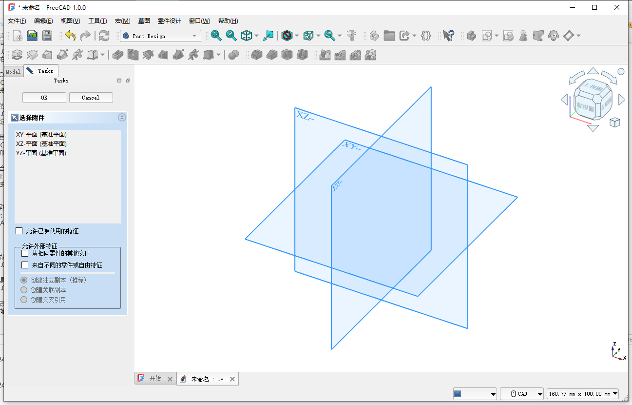Select the cross-reference radio option
632x405 pixels.
[x=24, y=300]
